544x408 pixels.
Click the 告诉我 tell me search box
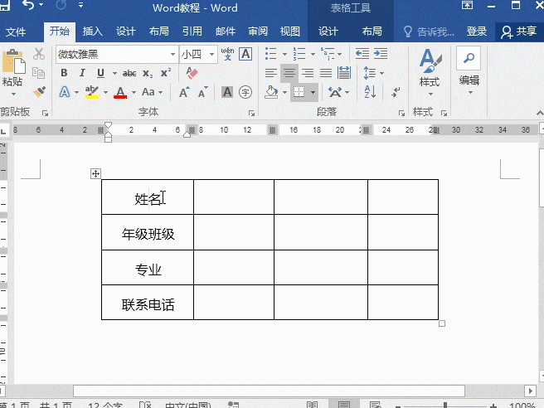[430, 32]
